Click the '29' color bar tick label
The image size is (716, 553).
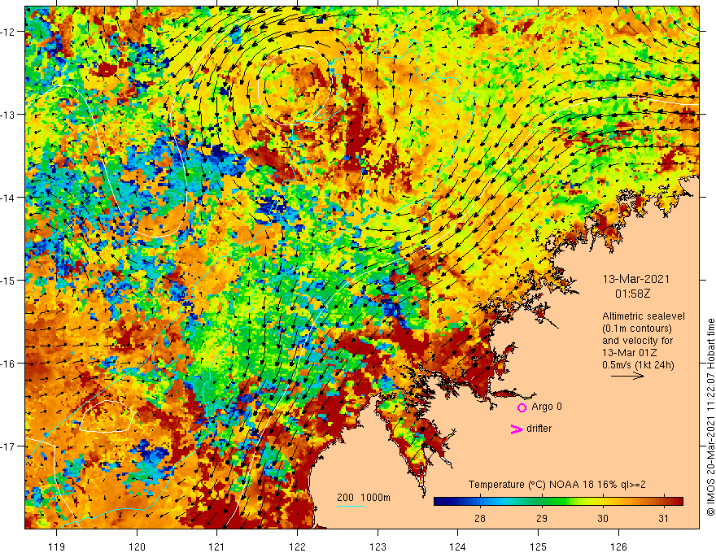[541, 518]
